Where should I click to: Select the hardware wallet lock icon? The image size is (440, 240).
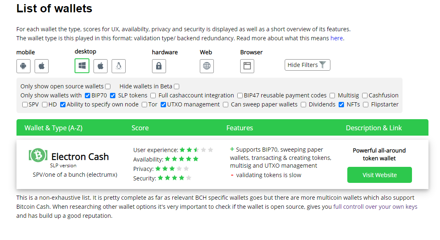(159, 66)
